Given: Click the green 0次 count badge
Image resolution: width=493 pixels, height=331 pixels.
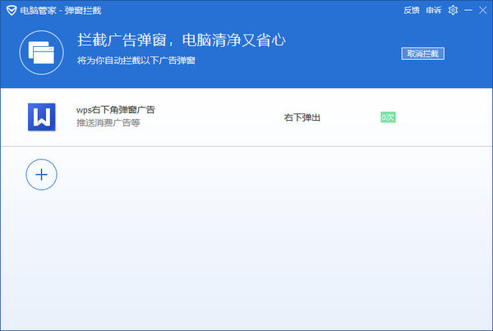Looking at the screenshot, I should (x=388, y=117).
